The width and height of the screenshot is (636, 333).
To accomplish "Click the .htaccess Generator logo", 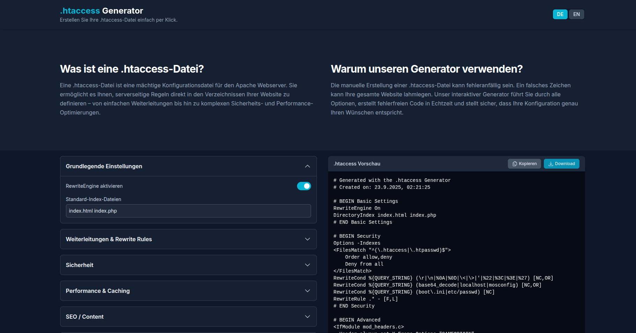I will tap(102, 11).
